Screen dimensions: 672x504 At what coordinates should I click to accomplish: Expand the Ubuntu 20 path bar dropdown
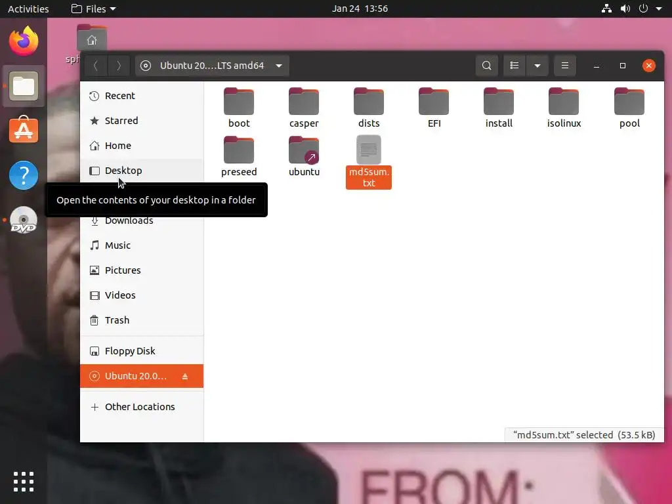pos(279,66)
